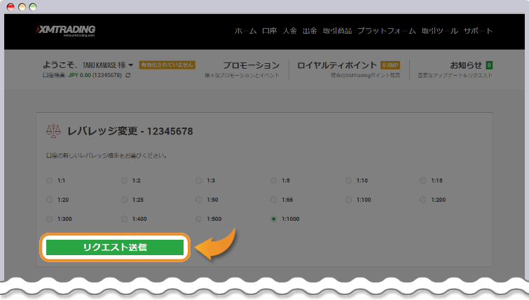
Task: Click the leverage scales icon
Action: pos(53,131)
